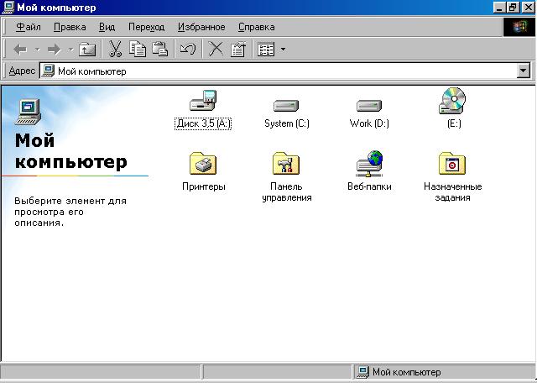Click the Delete X toolbar icon

216,49
